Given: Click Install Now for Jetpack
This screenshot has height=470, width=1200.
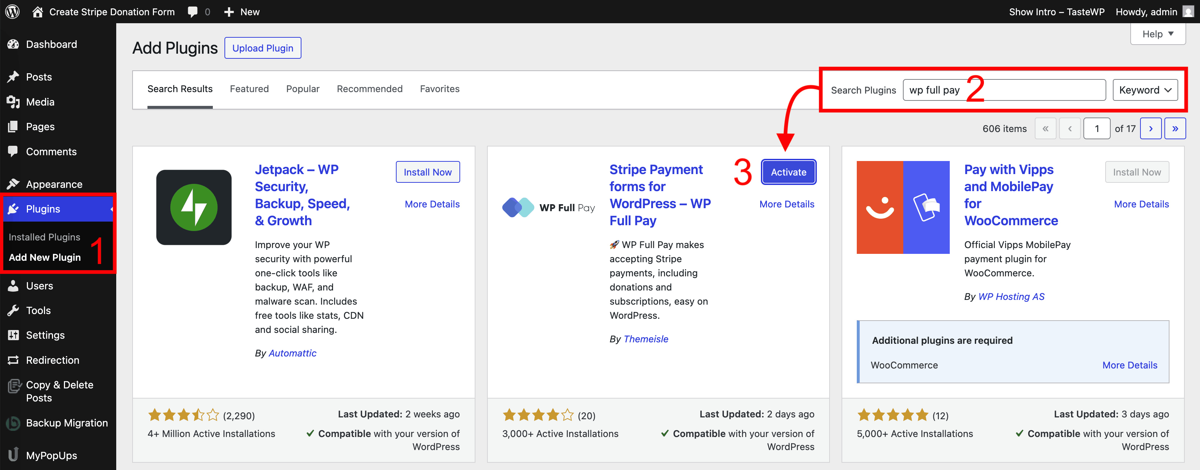Looking at the screenshot, I should pyautogui.click(x=427, y=172).
